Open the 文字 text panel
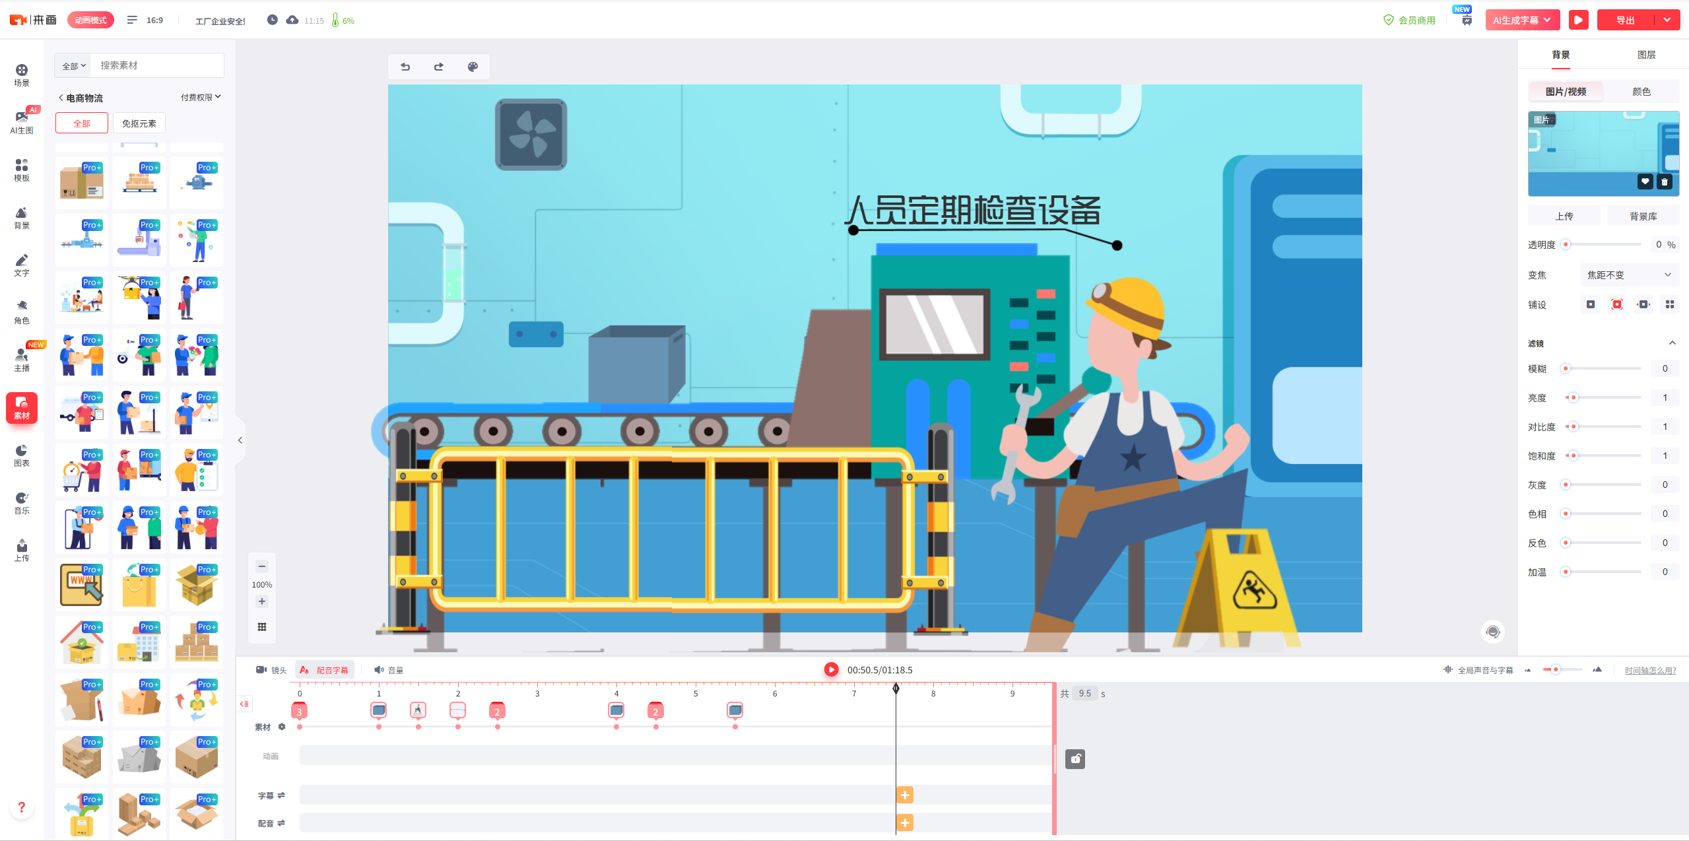Screen dimensions: 1689x841 click(x=22, y=265)
